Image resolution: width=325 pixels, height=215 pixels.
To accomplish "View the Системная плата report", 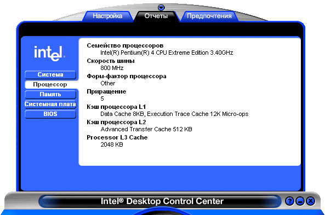I will pos(50,104).
